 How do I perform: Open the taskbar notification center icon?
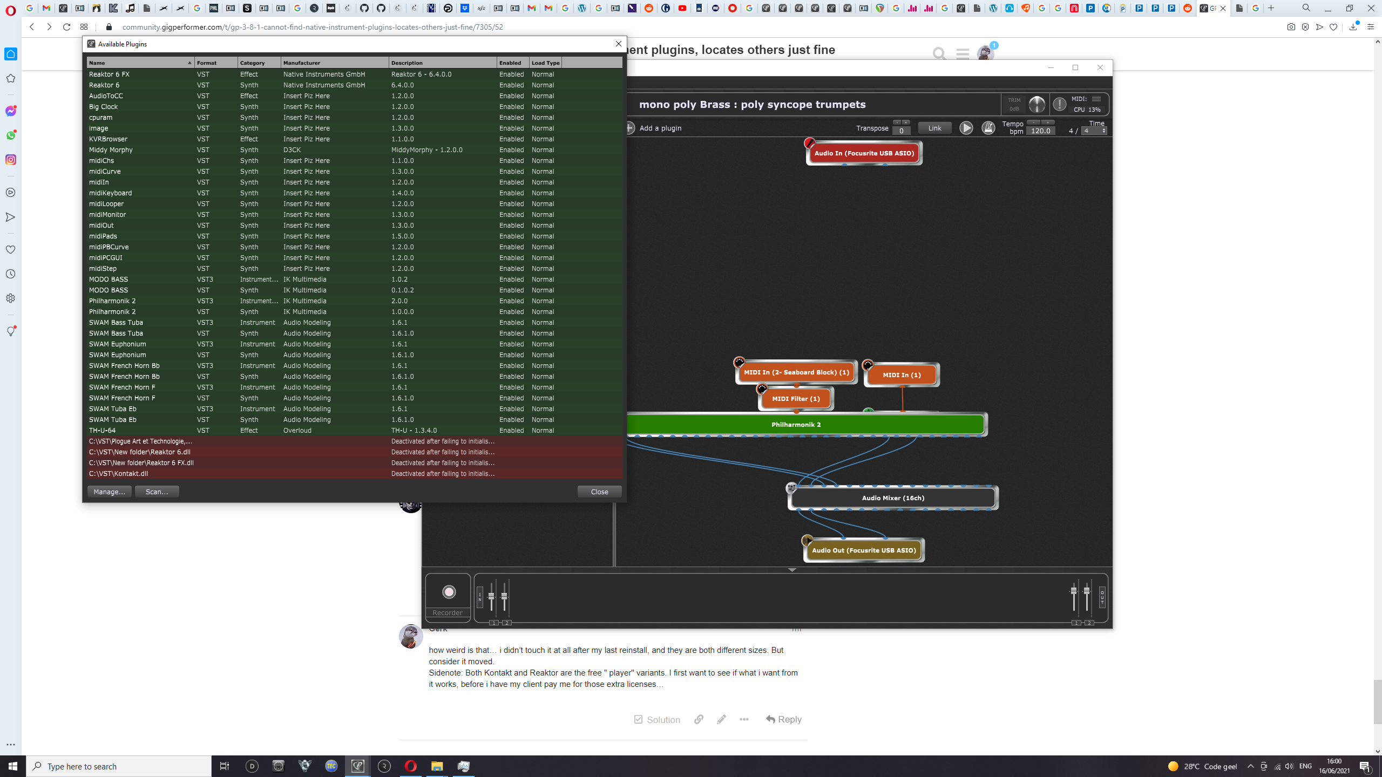(1365, 766)
